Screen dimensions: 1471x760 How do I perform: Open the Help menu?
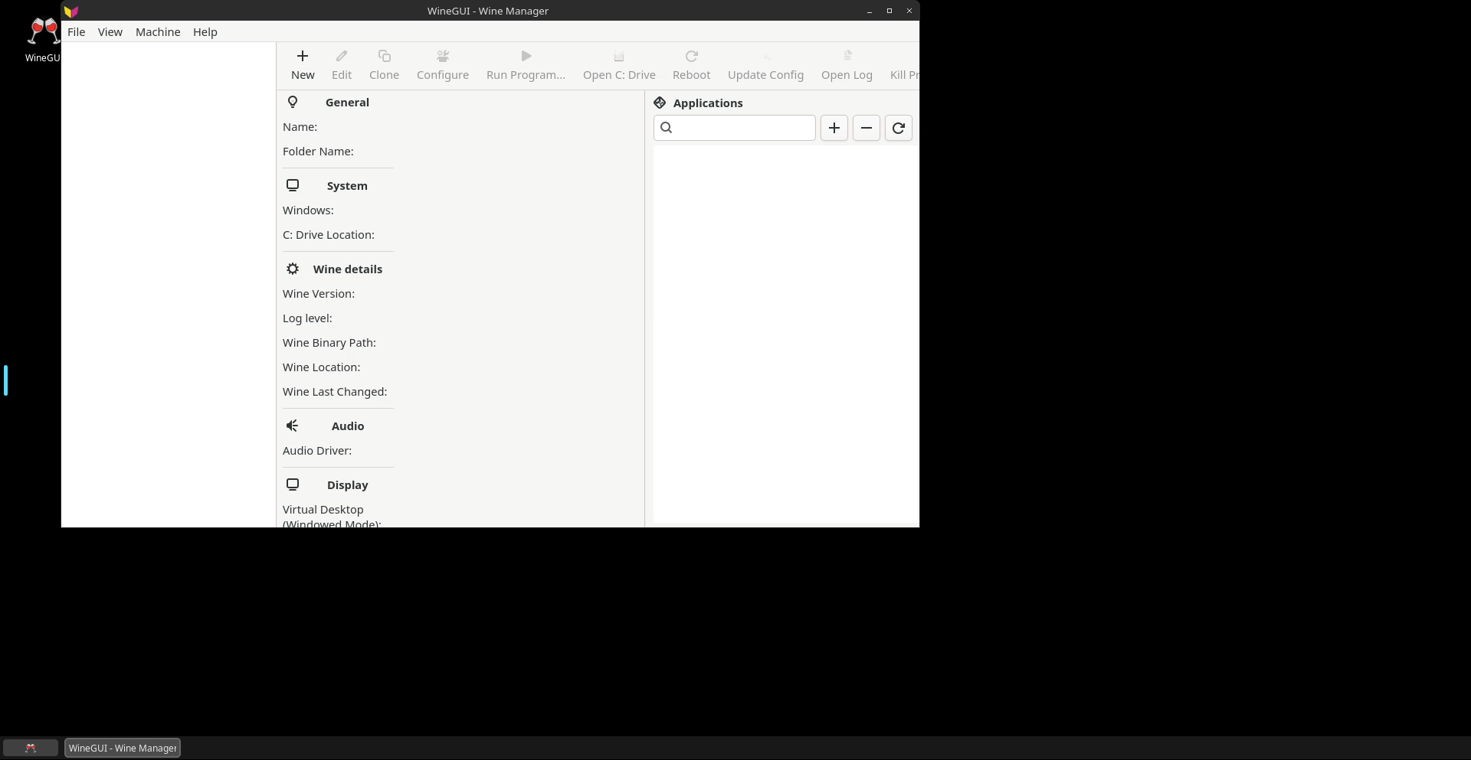click(205, 32)
